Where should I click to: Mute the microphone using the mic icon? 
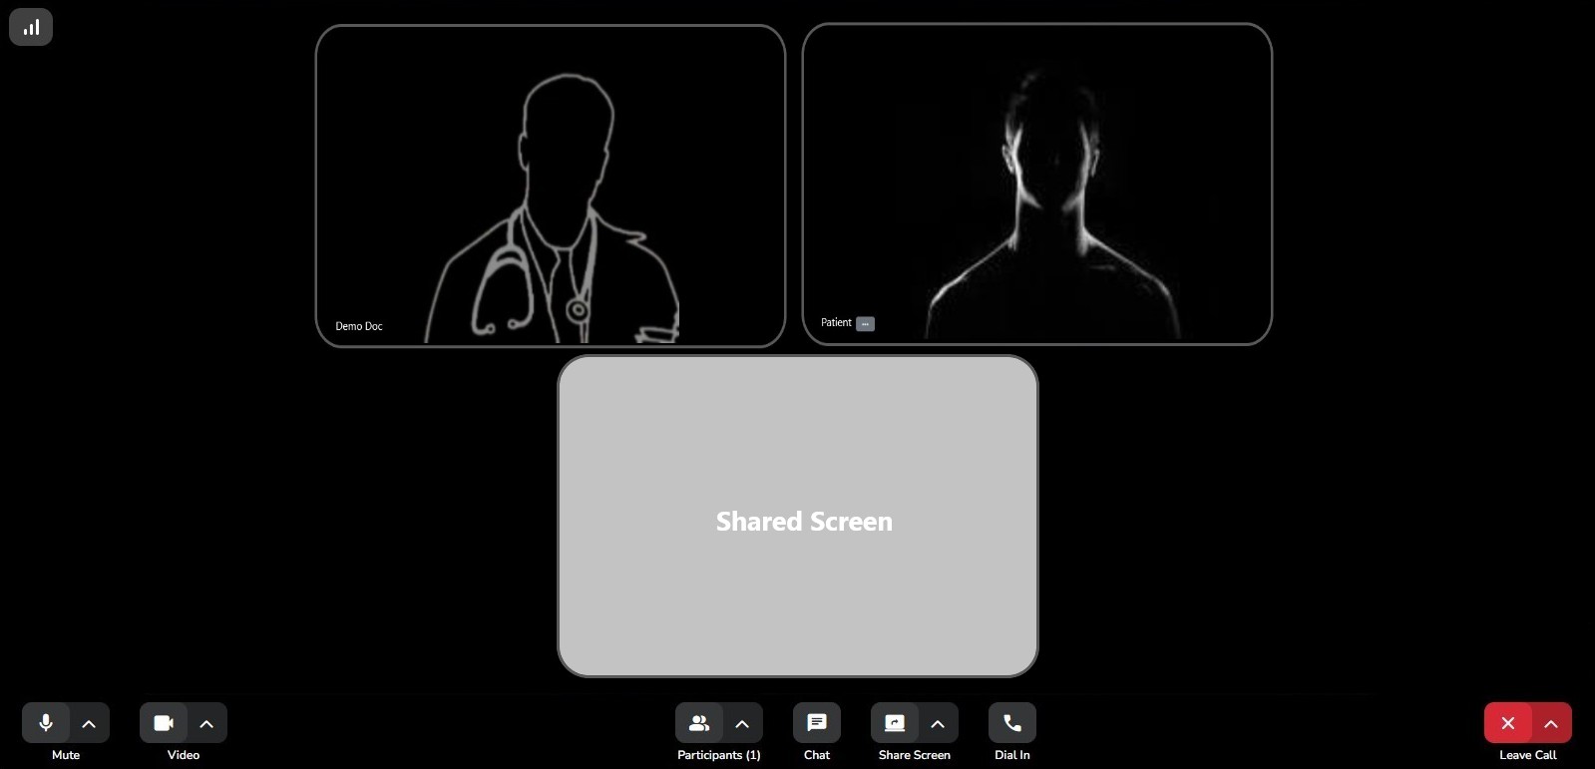point(46,723)
